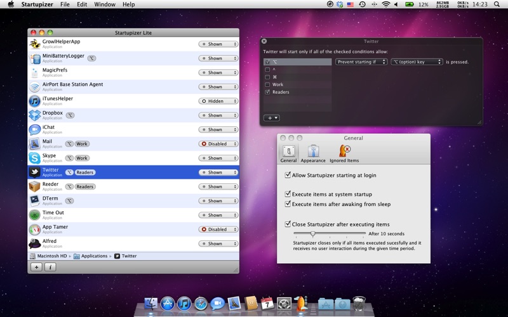Click the iTunesHelper music note icon
The width and height of the screenshot is (508, 317).
tap(35, 101)
